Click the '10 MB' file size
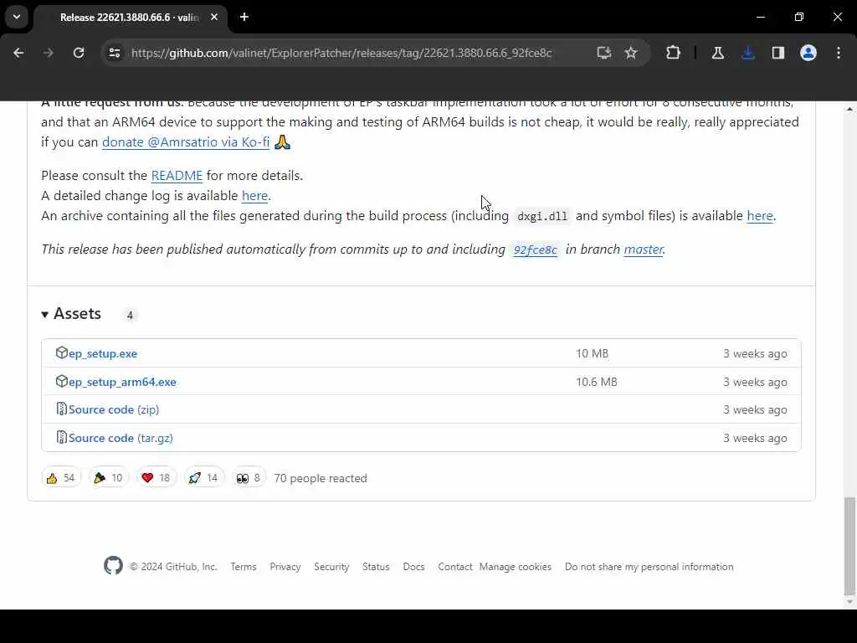 click(592, 354)
